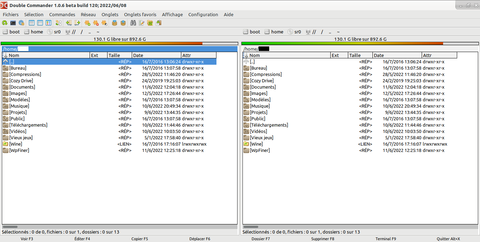This screenshot has height=242, width=480.
Task: Open search with binoculars icon
Action: [x=133, y=23]
